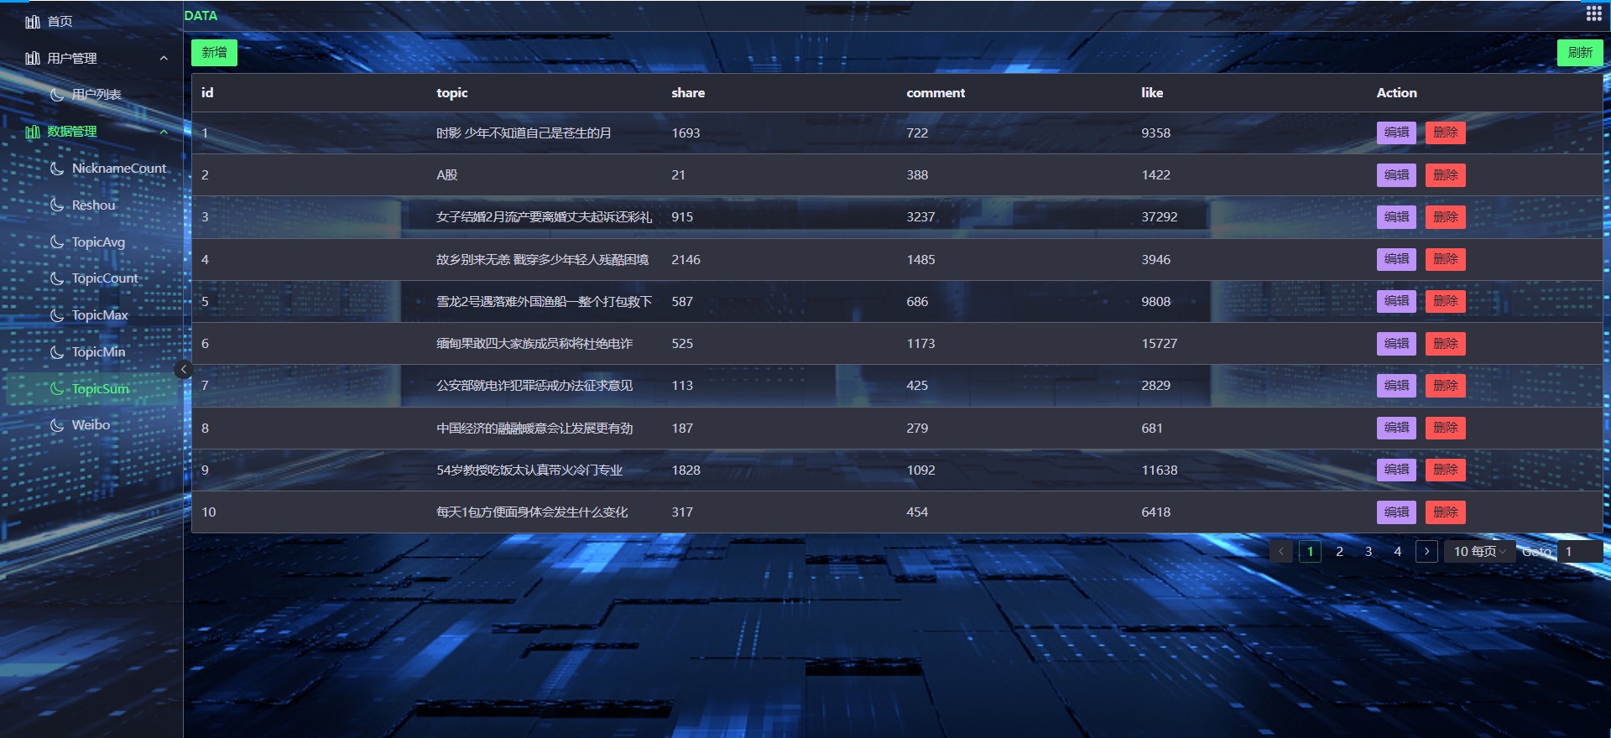Open the TopicAvg menu item
Image resolution: width=1611 pixels, height=738 pixels.
pyautogui.click(x=91, y=242)
